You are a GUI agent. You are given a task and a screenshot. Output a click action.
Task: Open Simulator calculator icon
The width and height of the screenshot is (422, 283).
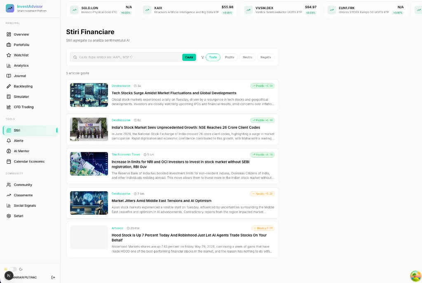pyautogui.click(x=9, y=97)
